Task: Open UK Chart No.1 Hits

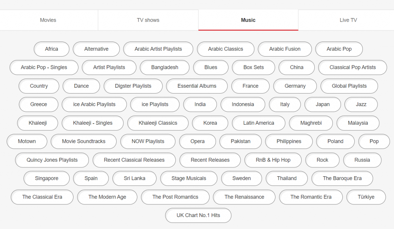Action: [x=198, y=215]
